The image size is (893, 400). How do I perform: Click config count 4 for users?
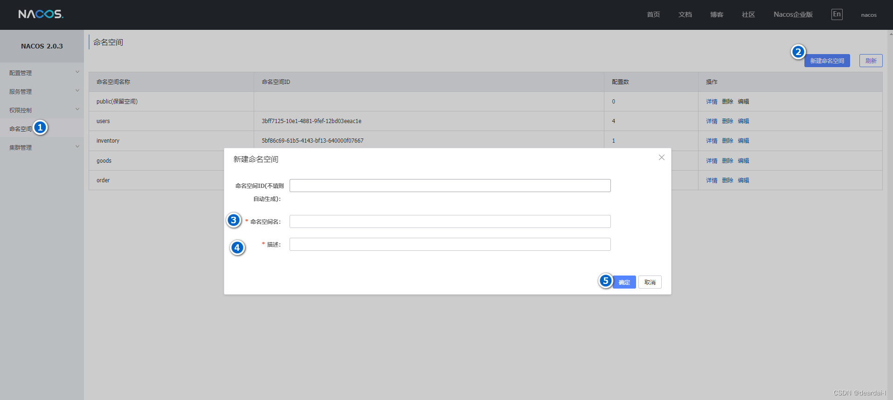point(613,121)
